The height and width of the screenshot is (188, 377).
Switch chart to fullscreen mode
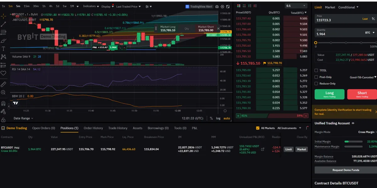(228, 6)
